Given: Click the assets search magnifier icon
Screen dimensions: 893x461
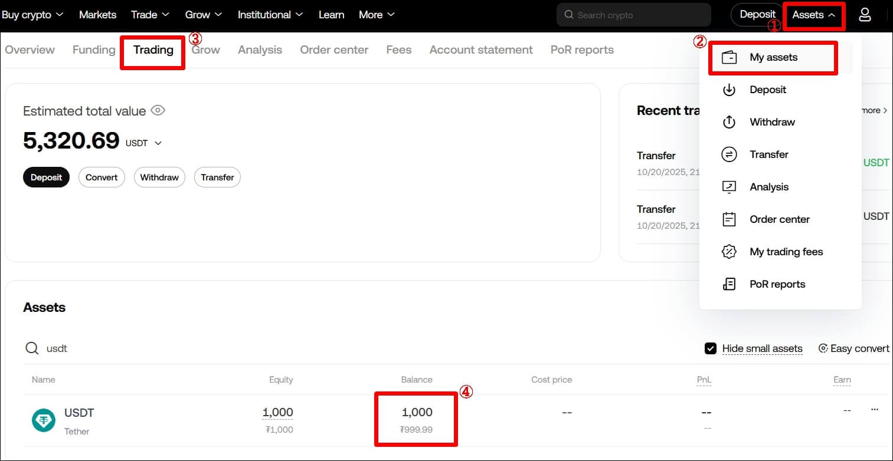Looking at the screenshot, I should point(32,348).
